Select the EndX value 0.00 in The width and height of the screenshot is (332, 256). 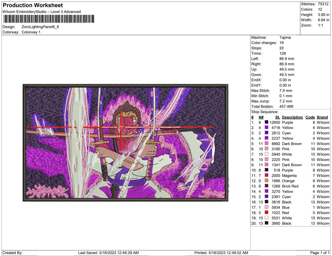[x=285, y=80]
